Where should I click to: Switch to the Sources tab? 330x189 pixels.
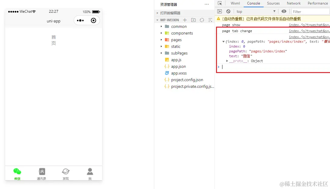pyautogui.click(x=273, y=3)
